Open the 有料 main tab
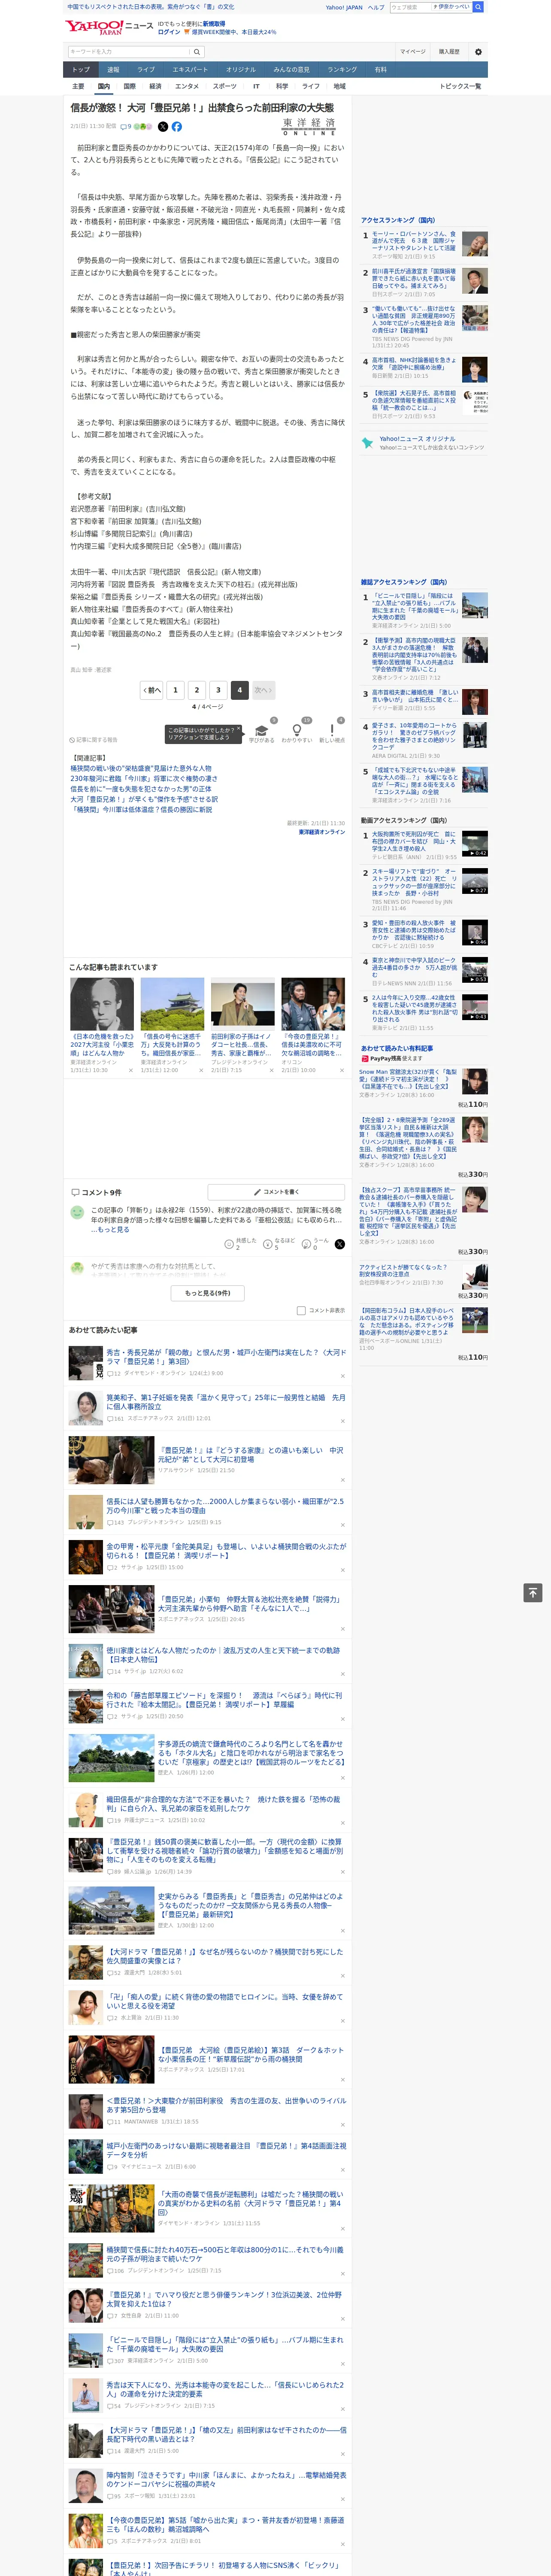551x2576 pixels. (380, 69)
